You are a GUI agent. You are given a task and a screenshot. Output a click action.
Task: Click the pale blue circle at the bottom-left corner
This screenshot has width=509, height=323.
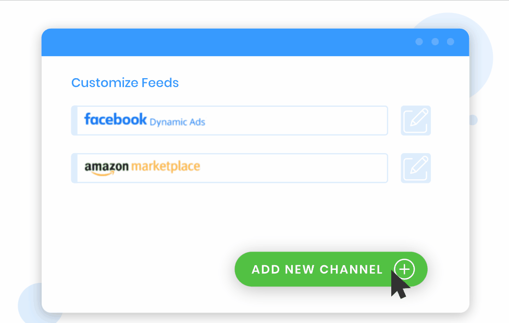click(29, 305)
